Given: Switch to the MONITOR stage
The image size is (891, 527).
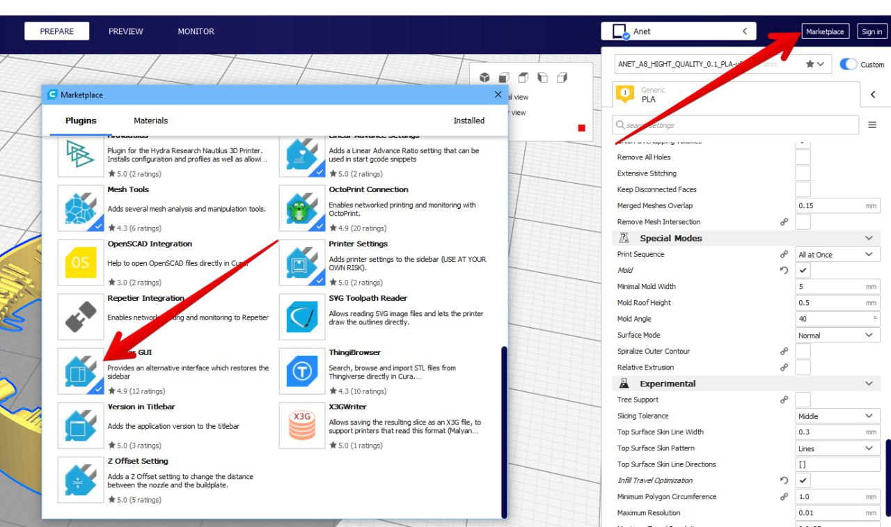Looking at the screenshot, I should pyautogui.click(x=196, y=31).
